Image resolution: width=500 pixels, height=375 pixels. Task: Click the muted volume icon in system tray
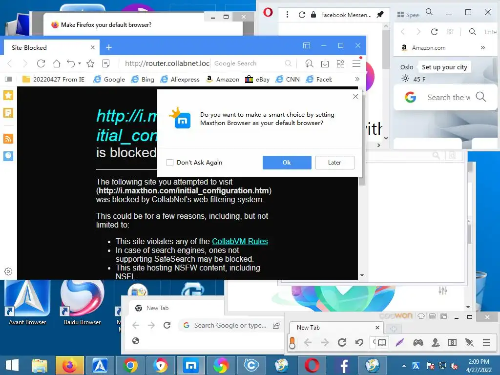(x=454, y=366)
